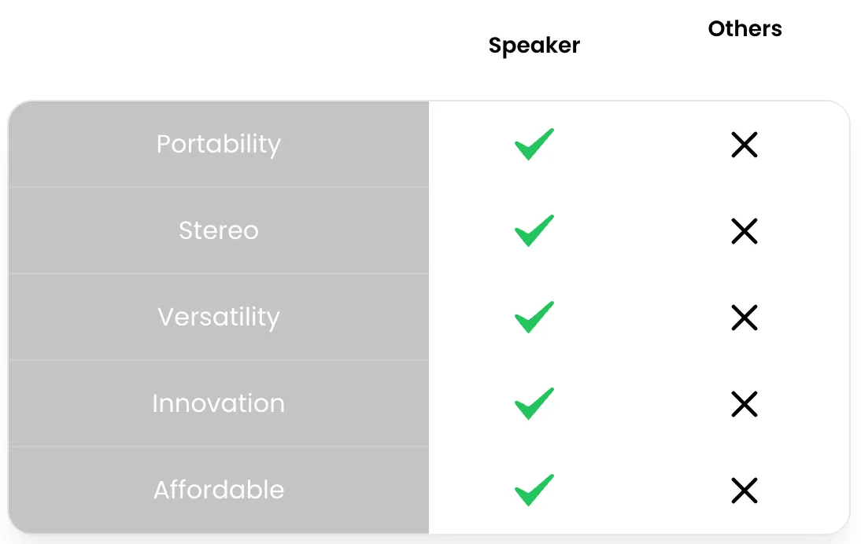Click the Affordable feature label
This screenshot has width=861, height=544.
[218, 490]
